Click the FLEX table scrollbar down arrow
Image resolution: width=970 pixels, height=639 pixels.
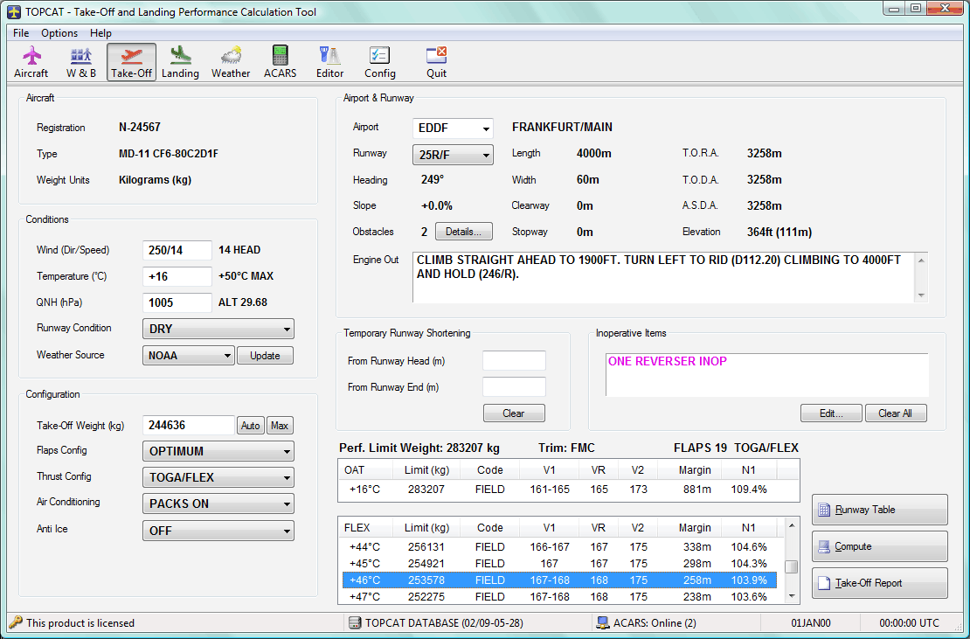tap(791, 596)
